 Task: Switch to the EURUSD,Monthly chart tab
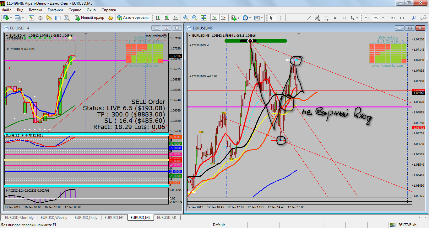pyautogui.click(x=19, y=217)
